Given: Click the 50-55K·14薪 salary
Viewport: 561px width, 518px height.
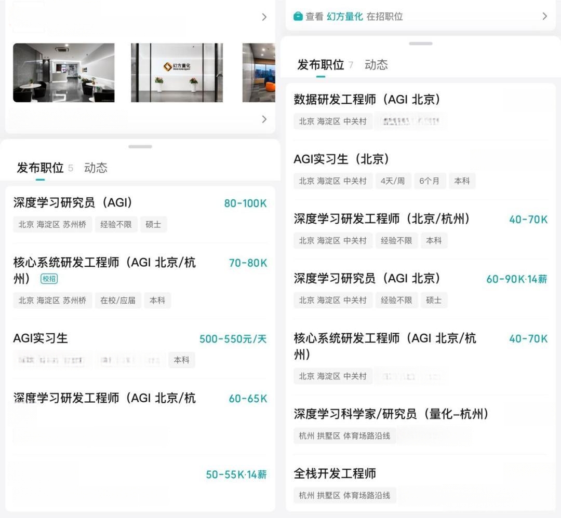Looking at the screenshot, I should tap(236, 475).
